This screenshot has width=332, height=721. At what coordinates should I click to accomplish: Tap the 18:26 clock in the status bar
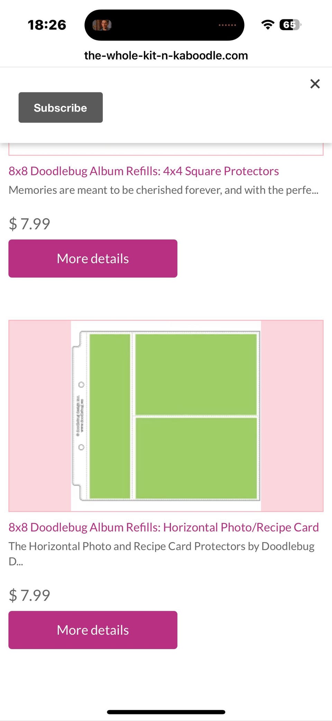click(47, 25)
